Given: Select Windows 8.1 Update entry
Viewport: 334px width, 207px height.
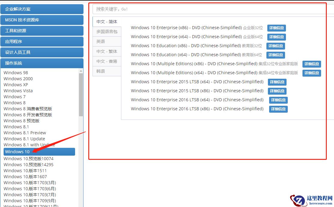Looking at the screenshot, I should coord(24,139).
